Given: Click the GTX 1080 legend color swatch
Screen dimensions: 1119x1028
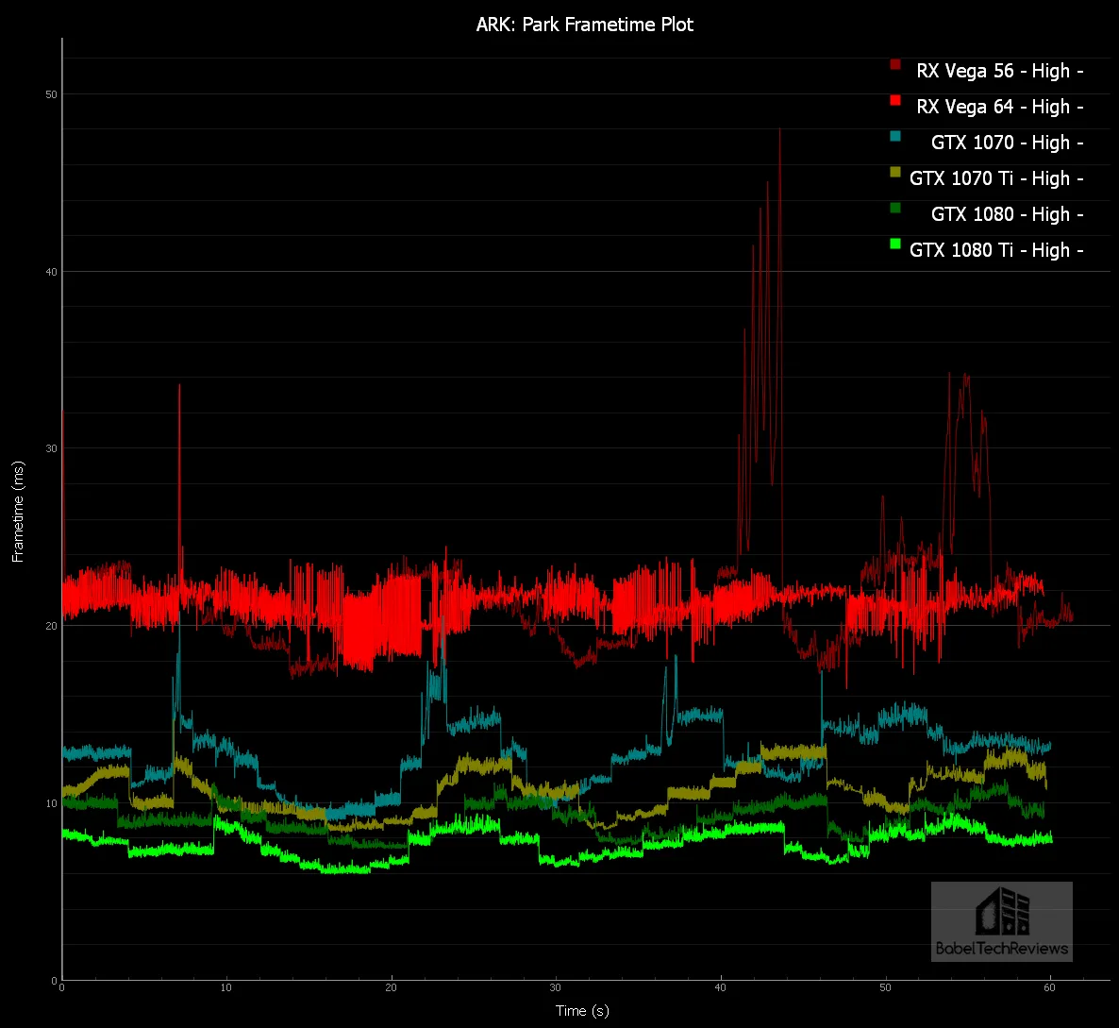Looking at the screenshot, I should [x=894, y=208].
